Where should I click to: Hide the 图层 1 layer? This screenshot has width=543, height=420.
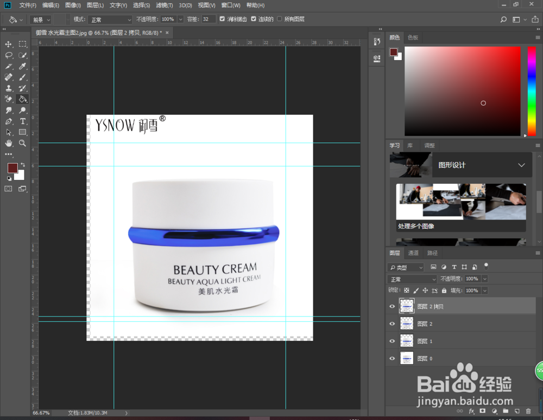pyautogui.click(x=392, y=341)
